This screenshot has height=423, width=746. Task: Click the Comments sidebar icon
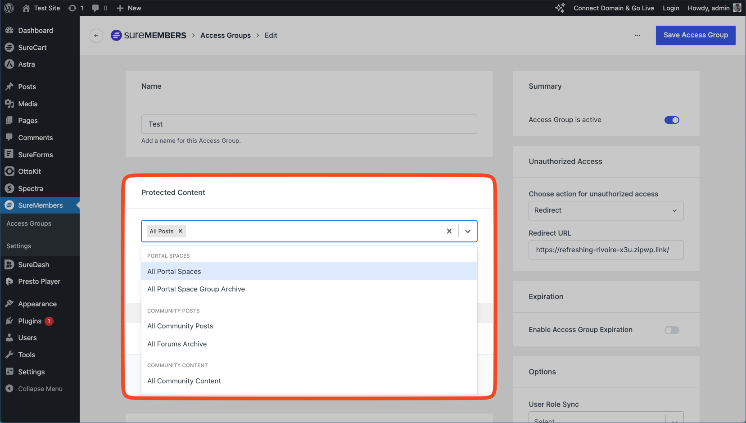click(x=9, y=137)
